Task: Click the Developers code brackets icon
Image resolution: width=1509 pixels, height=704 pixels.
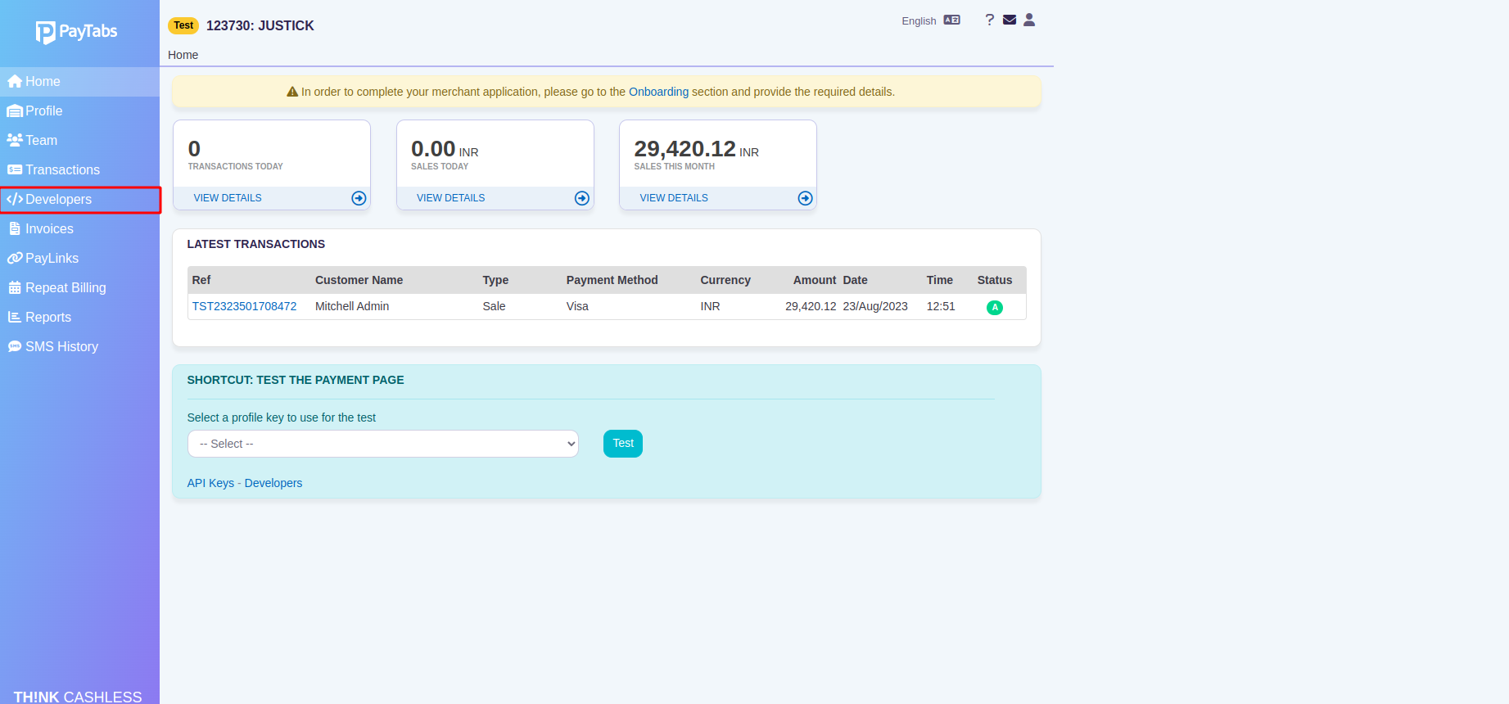Action: pyautogui.click(x=15, y=199)
